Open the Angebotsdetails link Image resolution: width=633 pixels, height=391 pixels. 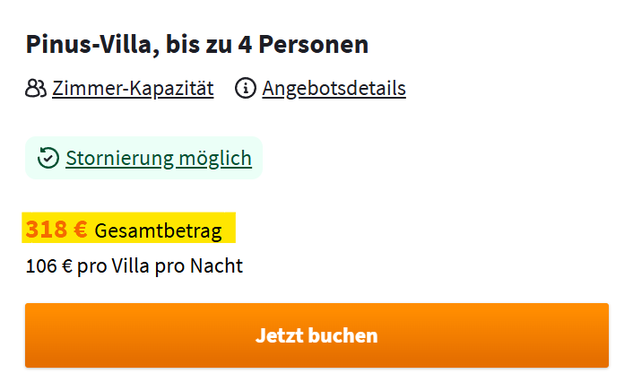pos(334,89)
